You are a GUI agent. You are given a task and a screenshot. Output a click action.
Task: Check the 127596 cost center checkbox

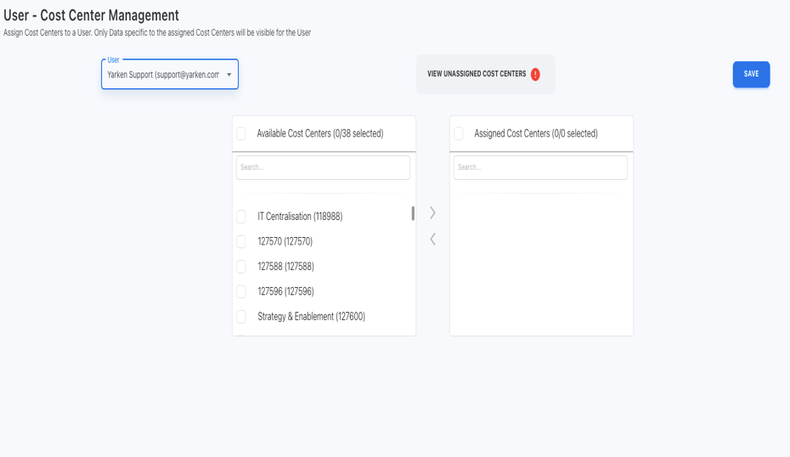click(241, 291)
